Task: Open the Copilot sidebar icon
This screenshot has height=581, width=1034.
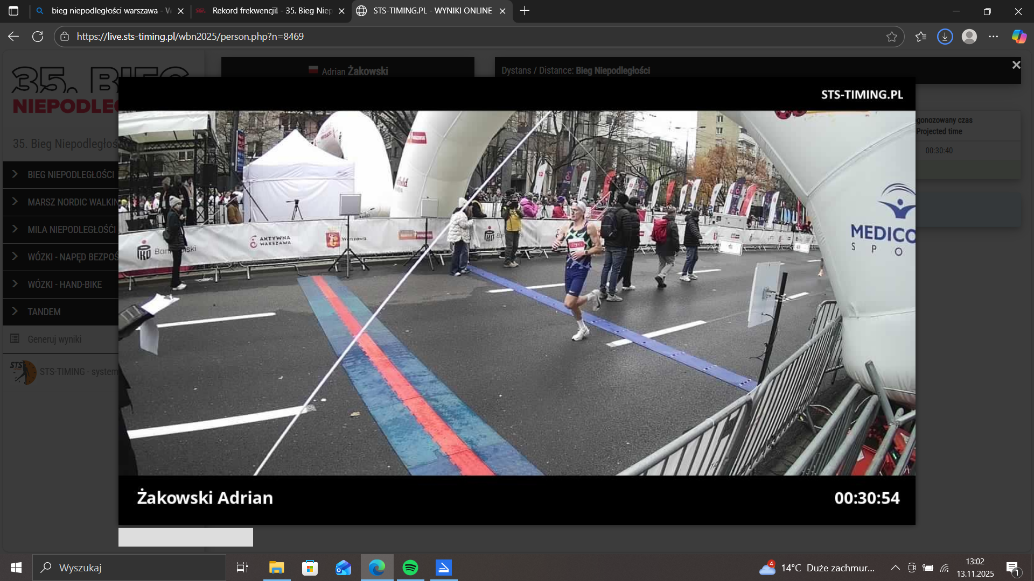Action: point(1019,37)
